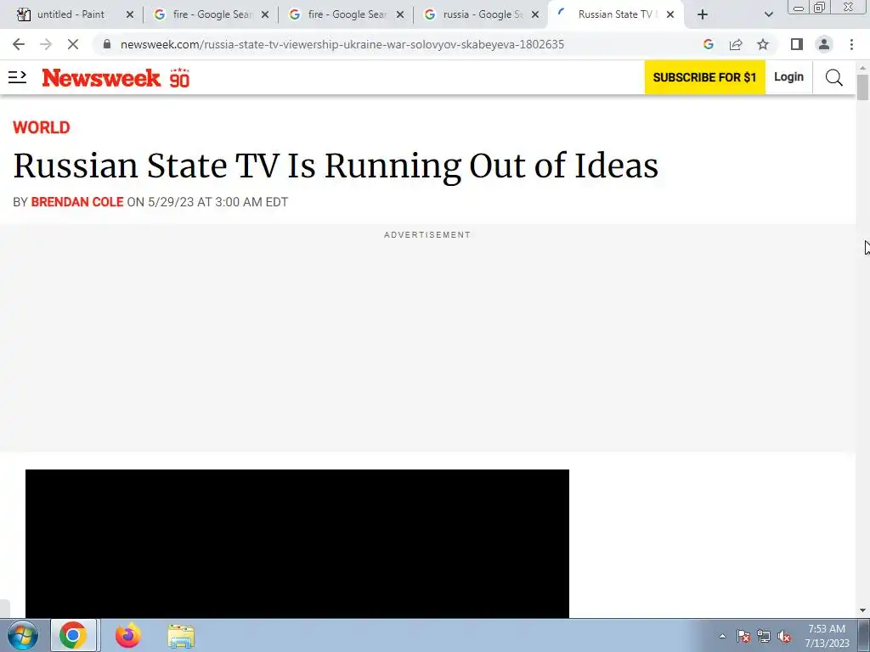Open the browser side panel

tap(797, 44)
